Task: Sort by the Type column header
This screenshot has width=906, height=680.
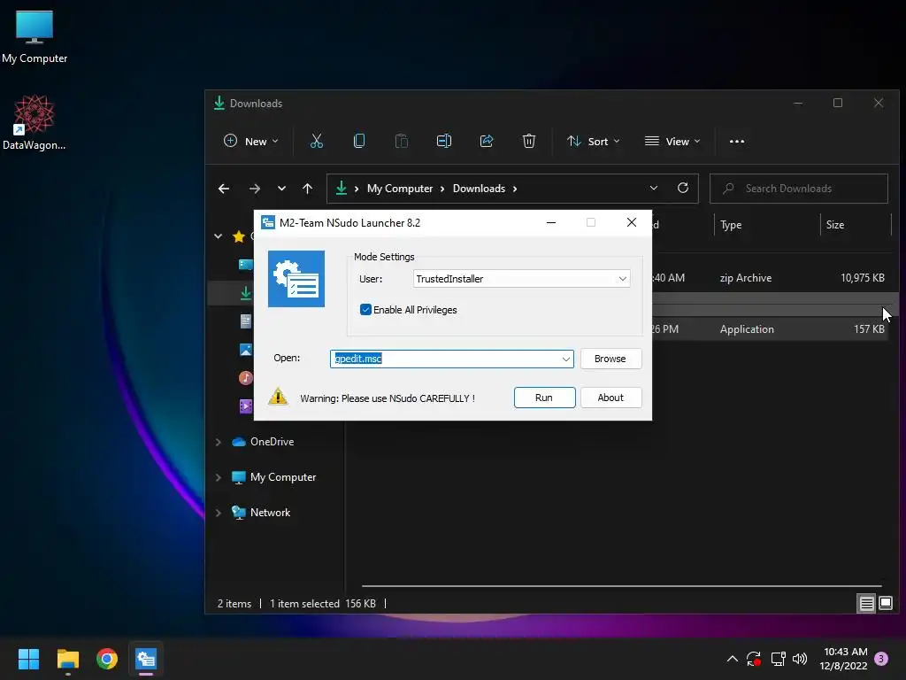Action: pyautogui.click(x=767, y=225)
